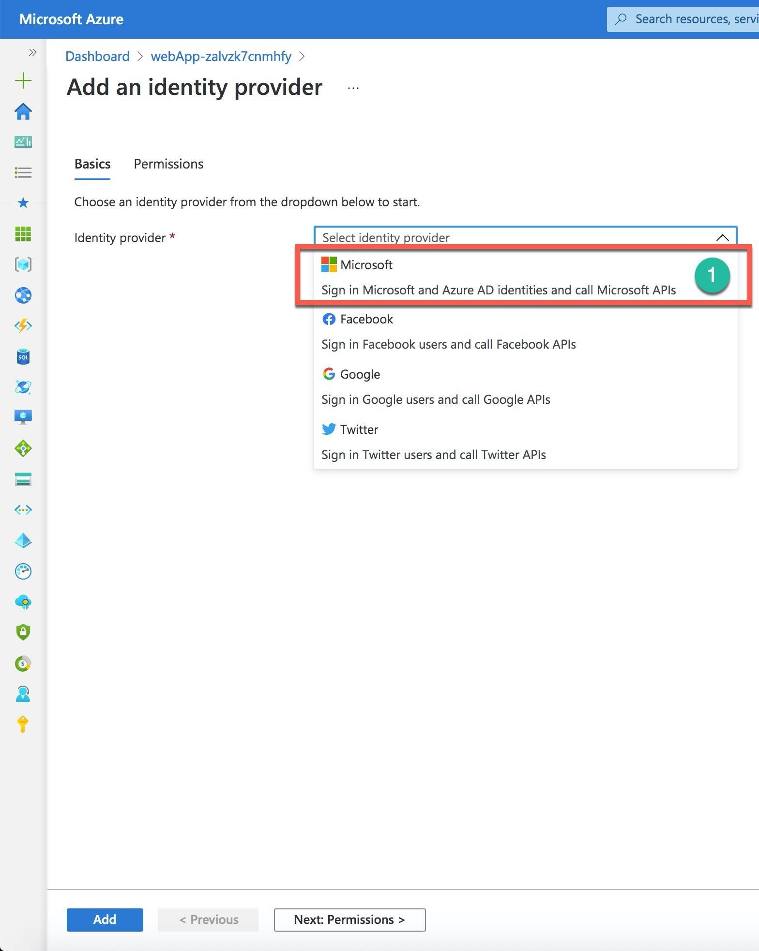The width and height of the screenshot is (759, 951).
Task: Click the Favorites star icon
Action: point(23,203)
